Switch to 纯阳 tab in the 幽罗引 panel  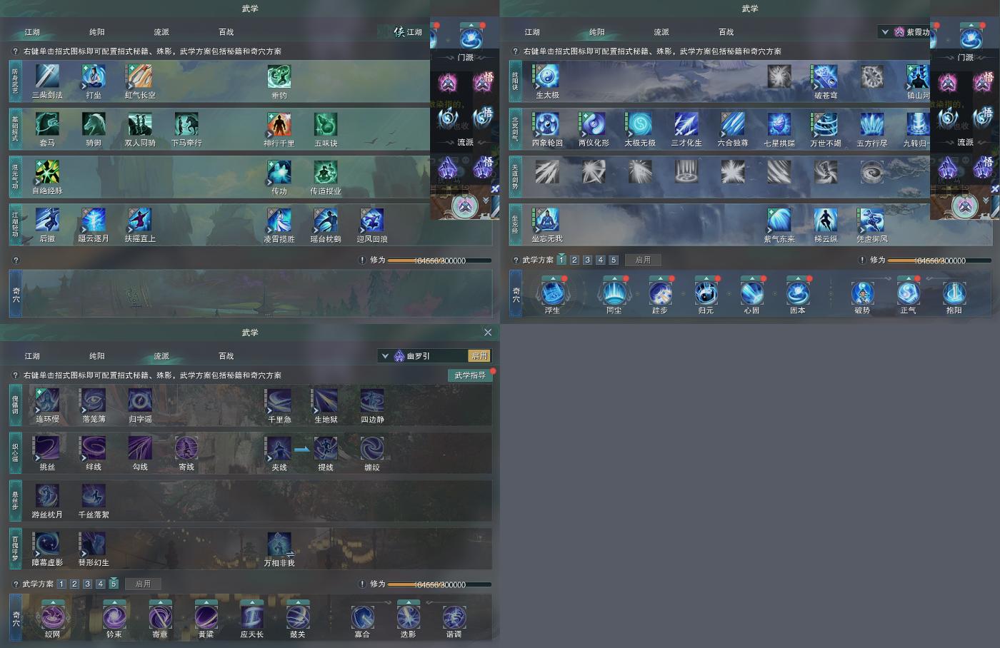click(x=97, y=356)
